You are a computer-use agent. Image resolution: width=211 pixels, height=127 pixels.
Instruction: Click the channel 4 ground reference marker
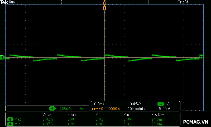pyautogui.click(x=2, y=57)
